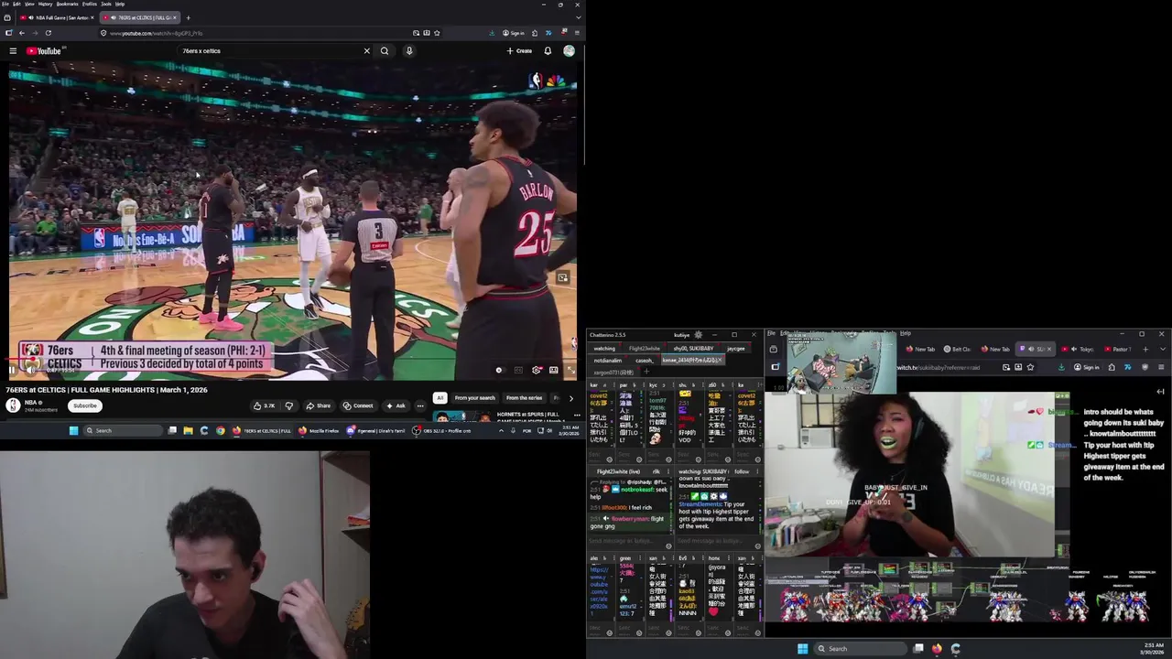Switch to Chatterino 'notdianalim' tab
Viewport: 1172px width, 659px height.
point(607,361)
